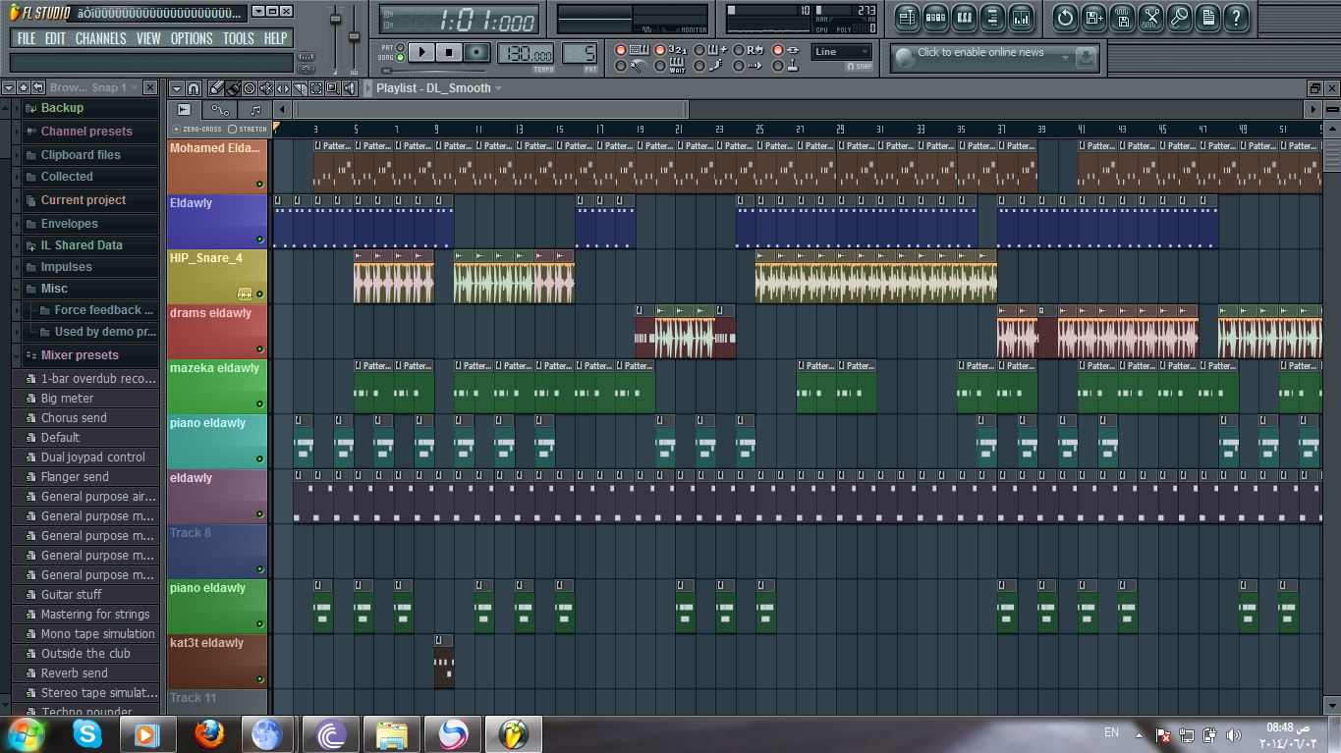Click the Help question mark icon
The width and height of the screenshot is (1341, 753).
tap(1237, 17)
